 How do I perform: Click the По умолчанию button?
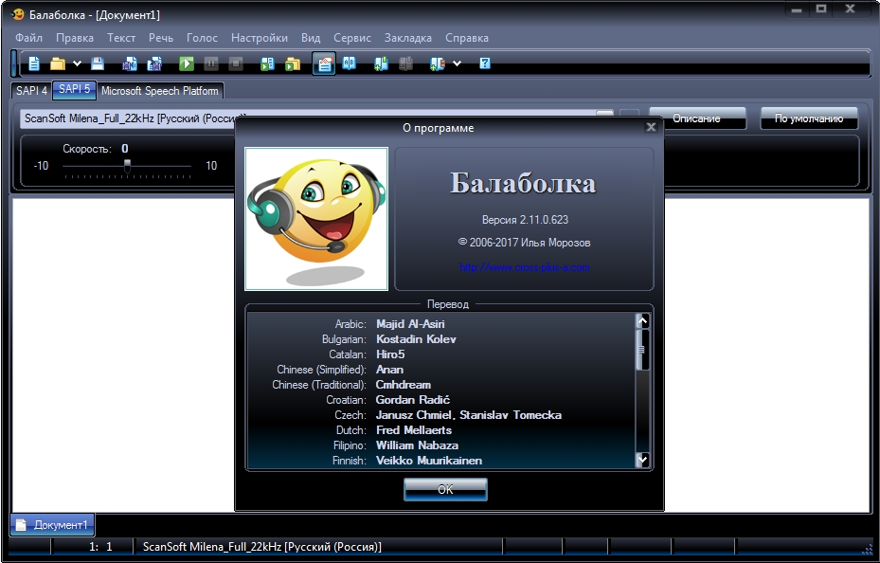(x=809, y=118)
